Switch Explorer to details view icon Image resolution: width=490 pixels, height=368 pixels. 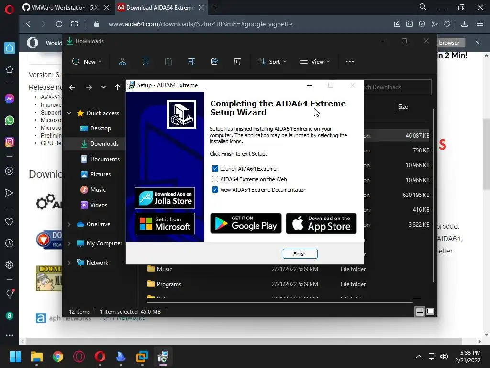pos(420,311)
